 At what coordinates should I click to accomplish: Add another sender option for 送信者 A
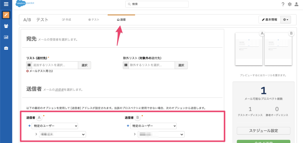(x=30, y=126)
